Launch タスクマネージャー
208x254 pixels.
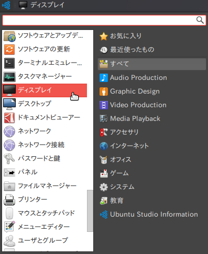coord(45,77)
